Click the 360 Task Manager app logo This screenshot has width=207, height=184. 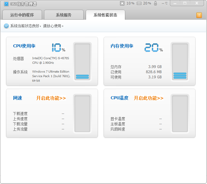pos(6,4)
